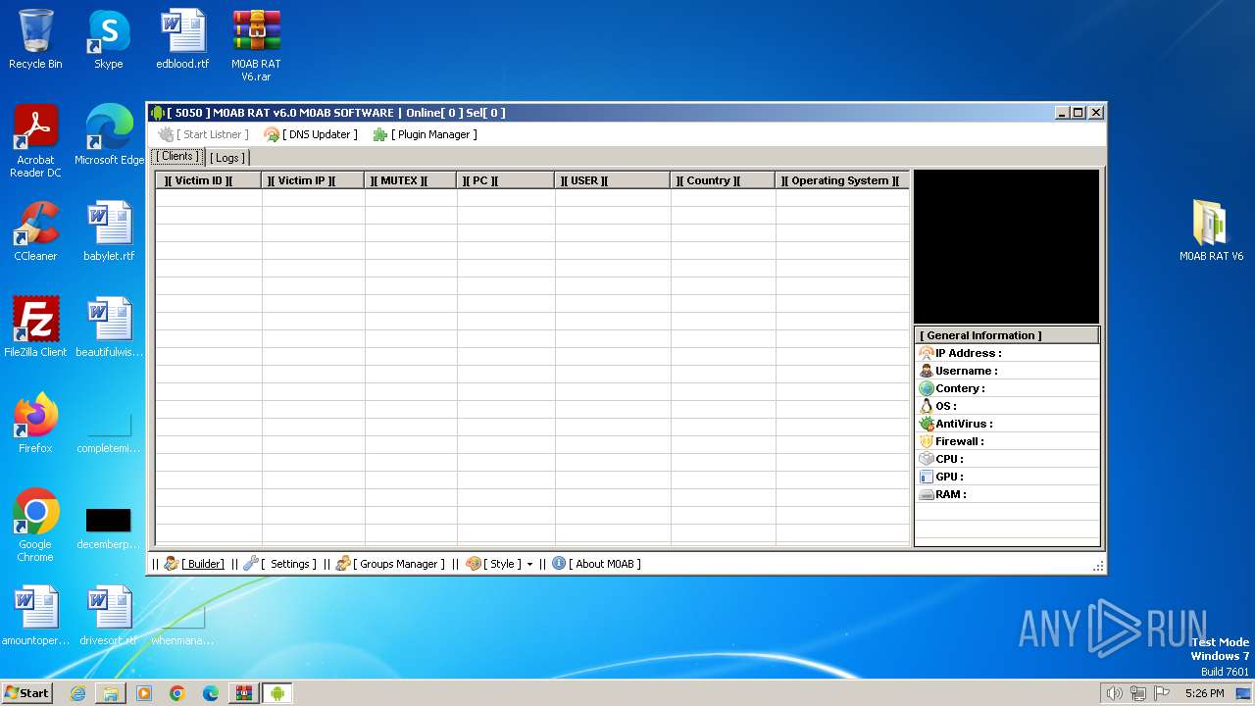Switch to WinRAR taskbar window

(x=244, y=693)
